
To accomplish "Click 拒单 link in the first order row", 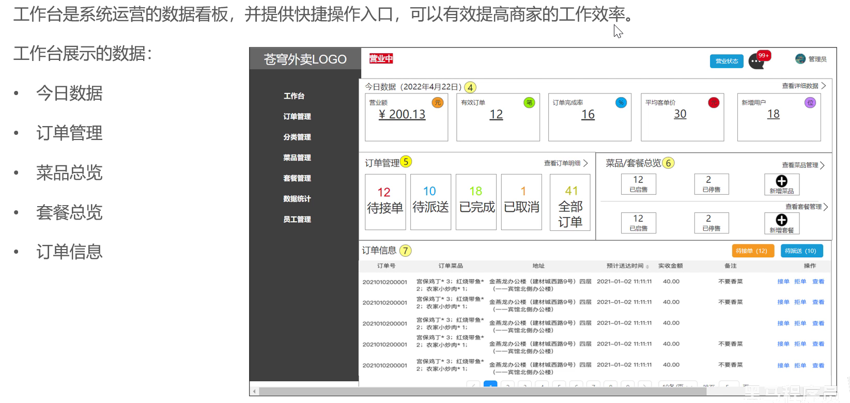I will pos(800,282).
